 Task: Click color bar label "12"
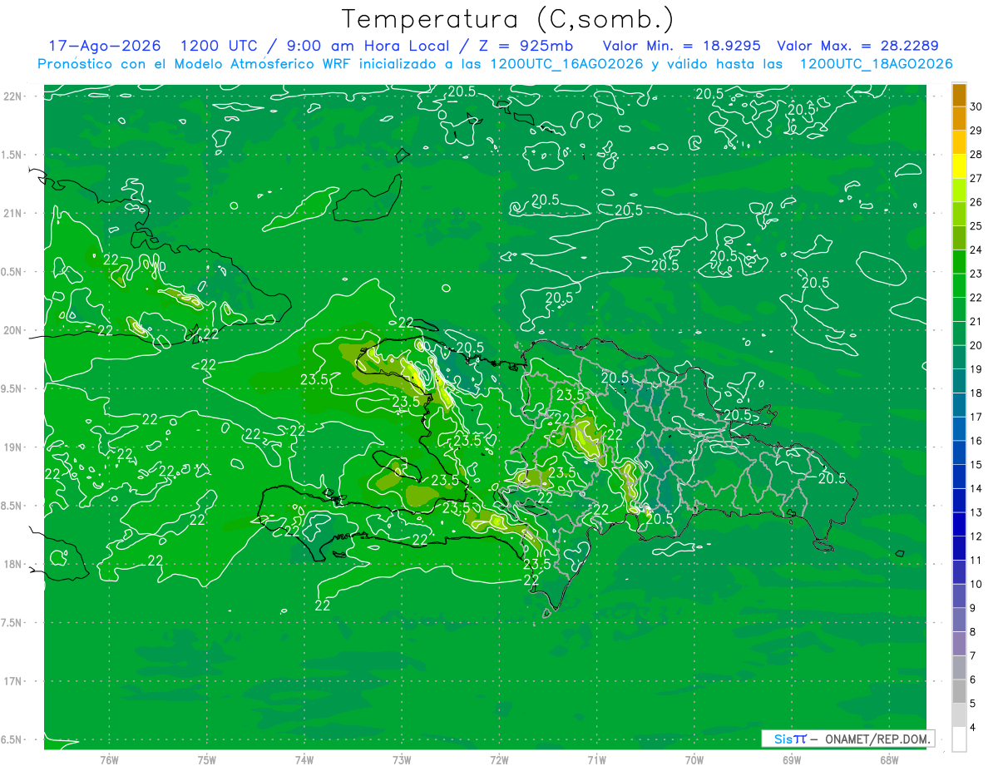pos(976,536)
